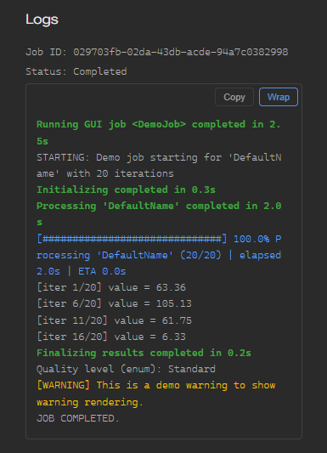Click the Copy button in logs

(x=234, y=97)
